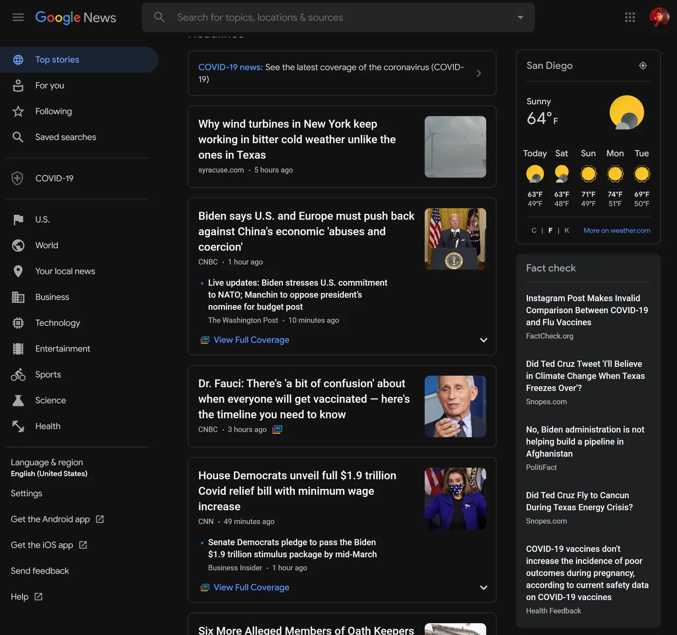This screenshot has width=677, height=635.
Task: Click the Saved searches magnifier icon
Action: [18, 137]
